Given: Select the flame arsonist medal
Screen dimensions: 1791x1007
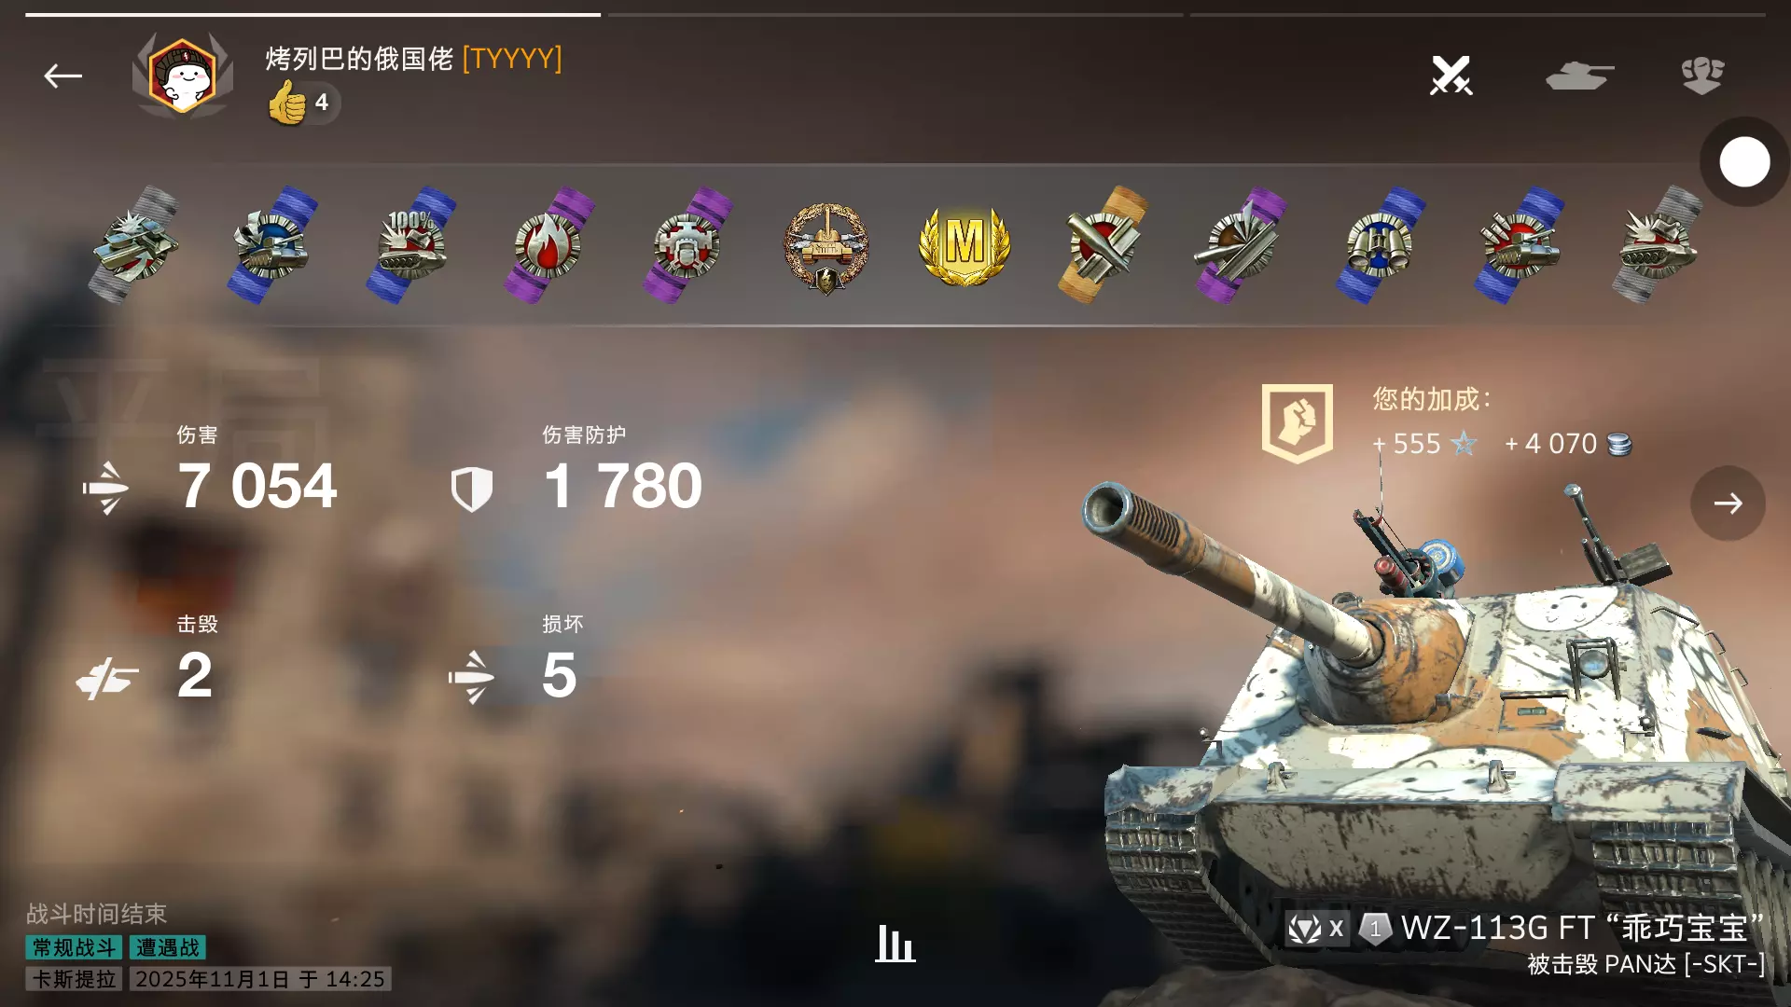Looking at the screenshot, I should (548, 244).
